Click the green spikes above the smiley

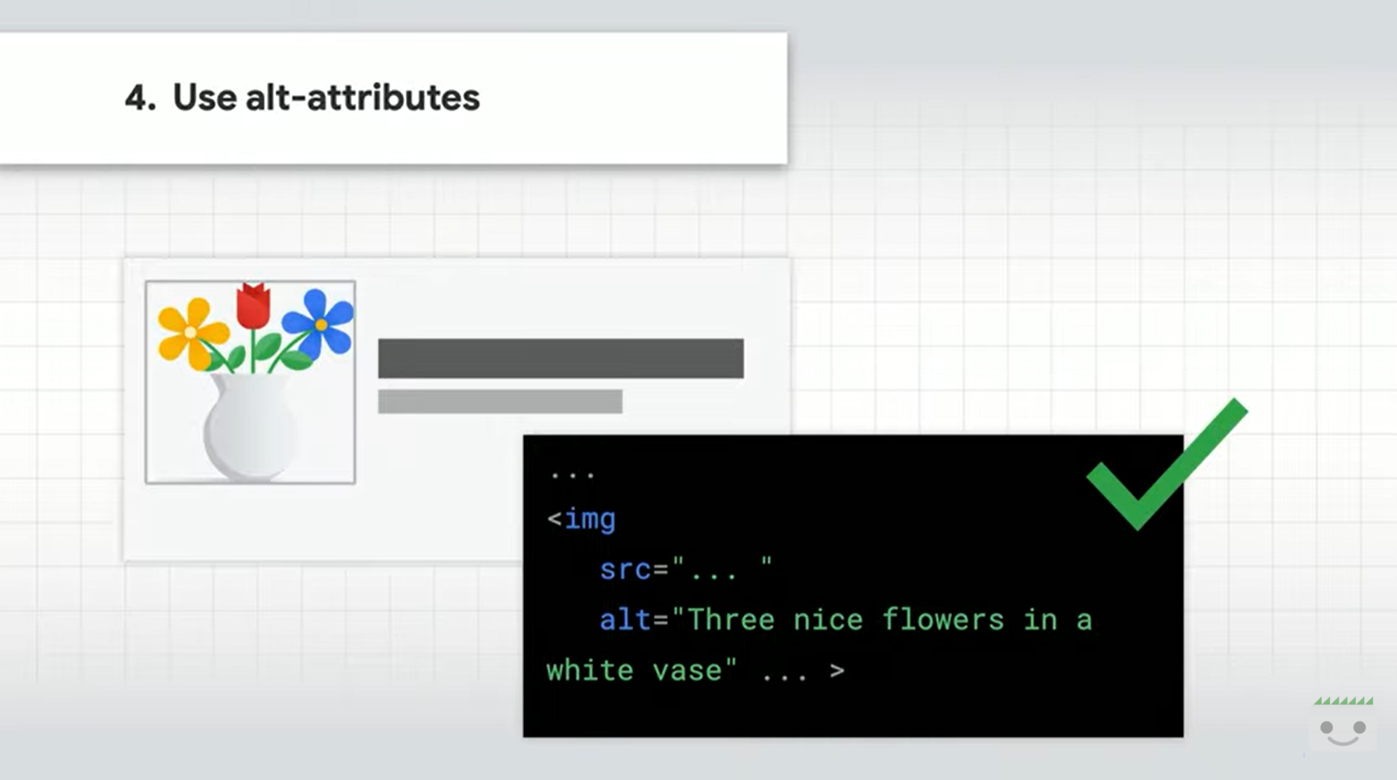[x=1343, y=700]
